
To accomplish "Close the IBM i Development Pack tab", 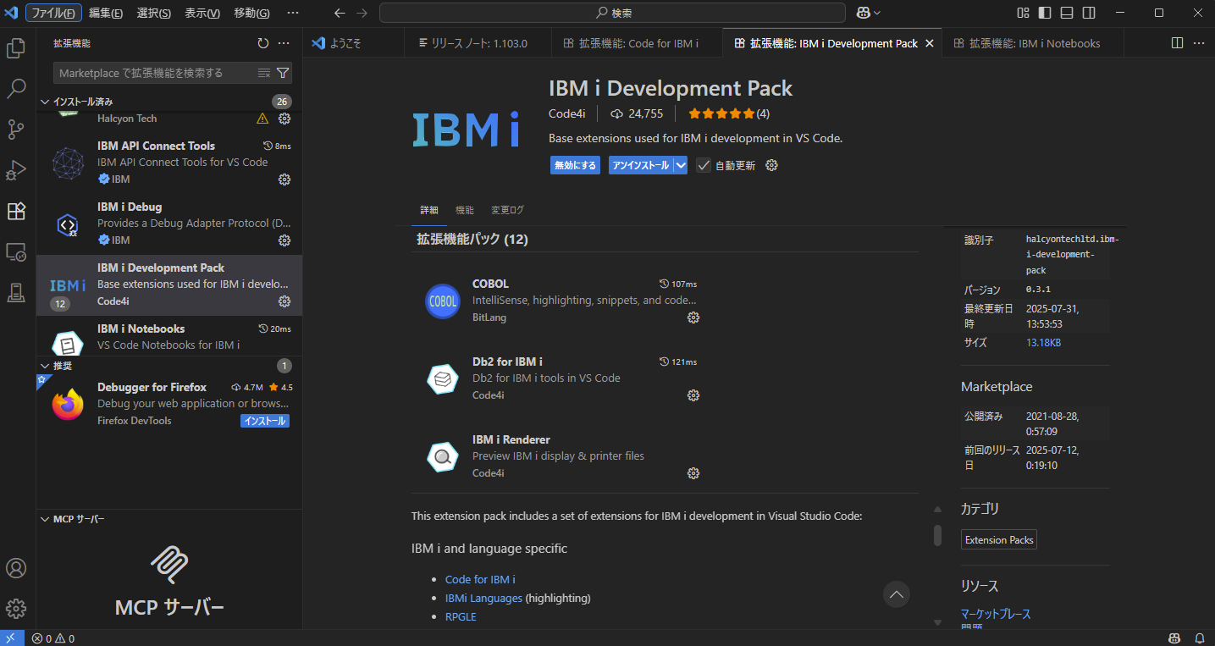I will (929, 43).
